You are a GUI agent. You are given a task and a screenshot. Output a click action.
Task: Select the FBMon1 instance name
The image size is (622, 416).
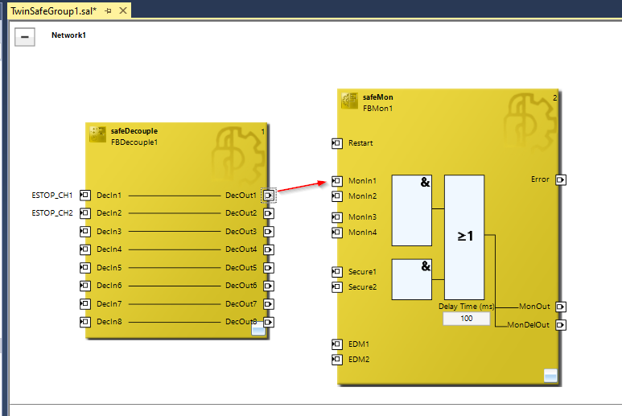[377, 109]
